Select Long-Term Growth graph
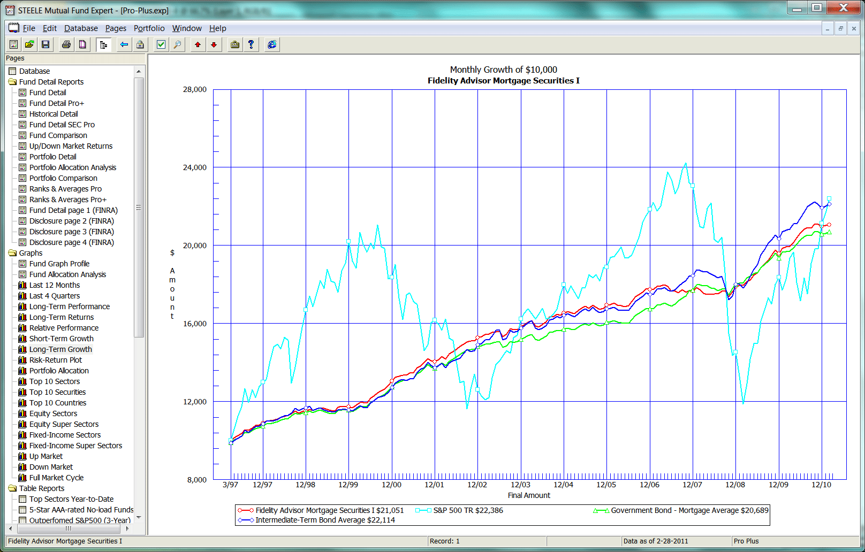The width and height of the screenshot is (865, 552). (61, 349)
